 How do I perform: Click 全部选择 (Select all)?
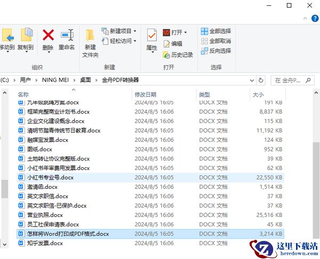216,31
